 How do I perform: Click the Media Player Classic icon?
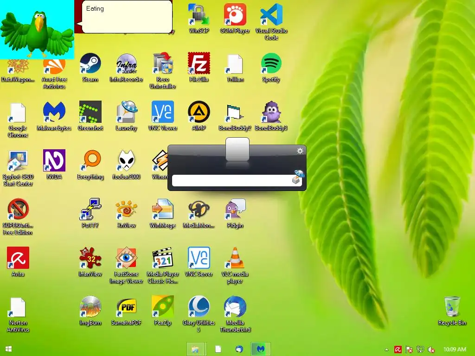163,266
